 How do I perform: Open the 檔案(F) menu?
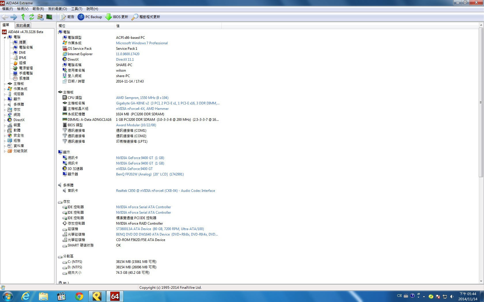(7, 9)
